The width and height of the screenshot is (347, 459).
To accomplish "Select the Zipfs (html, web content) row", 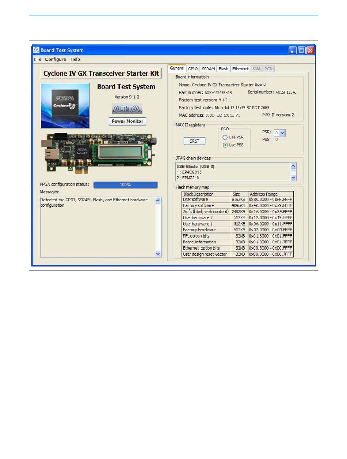I will (237, 212).
